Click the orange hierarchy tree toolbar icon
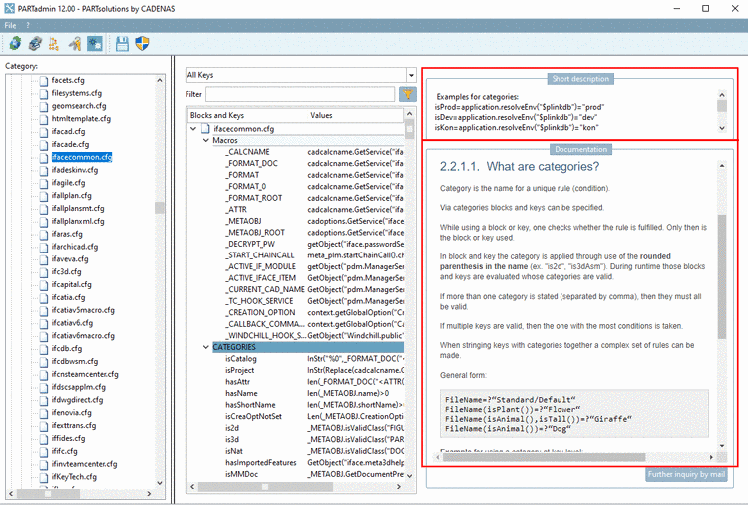 (54, 44)
